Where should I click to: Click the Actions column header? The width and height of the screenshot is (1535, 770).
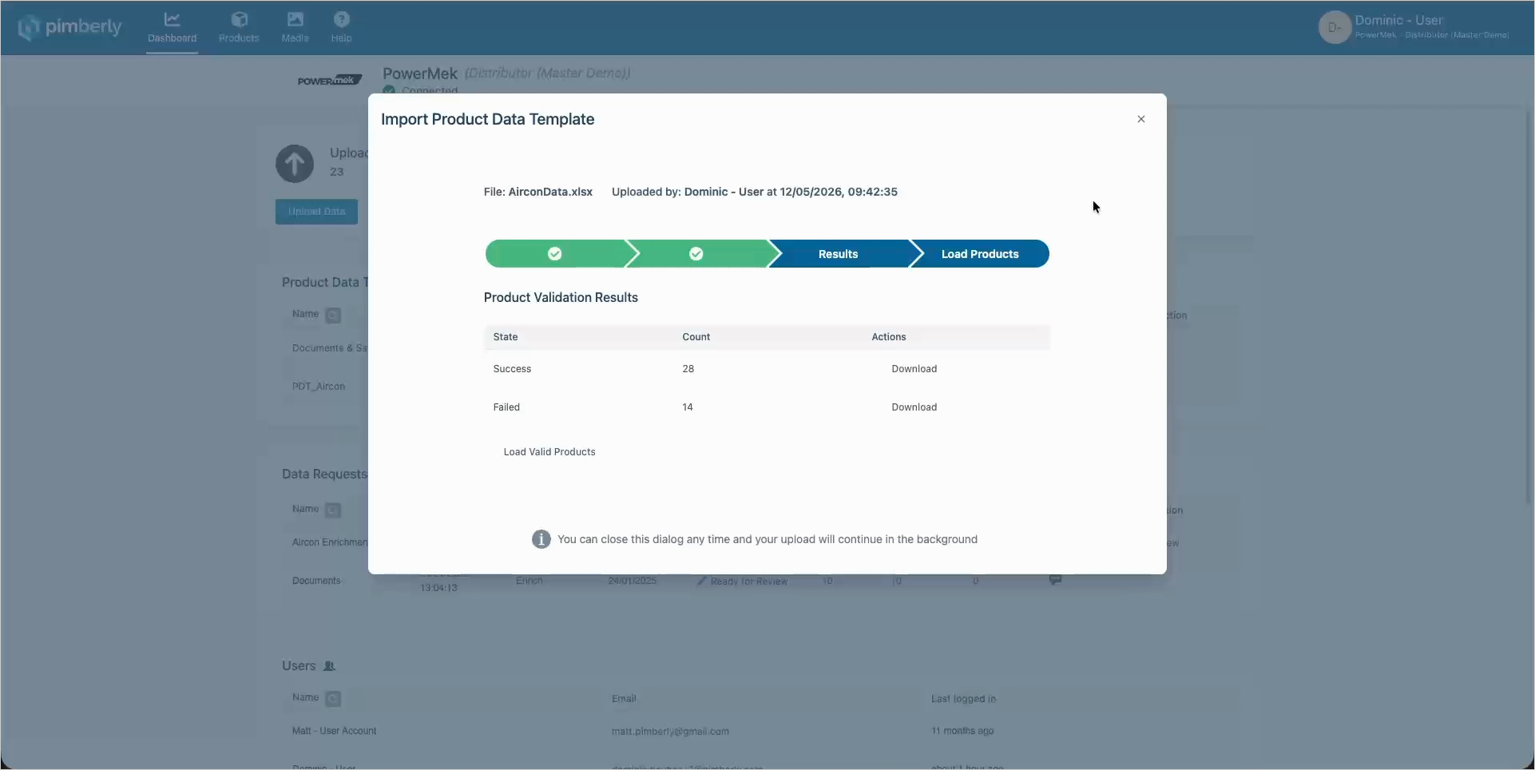point(888,337)
